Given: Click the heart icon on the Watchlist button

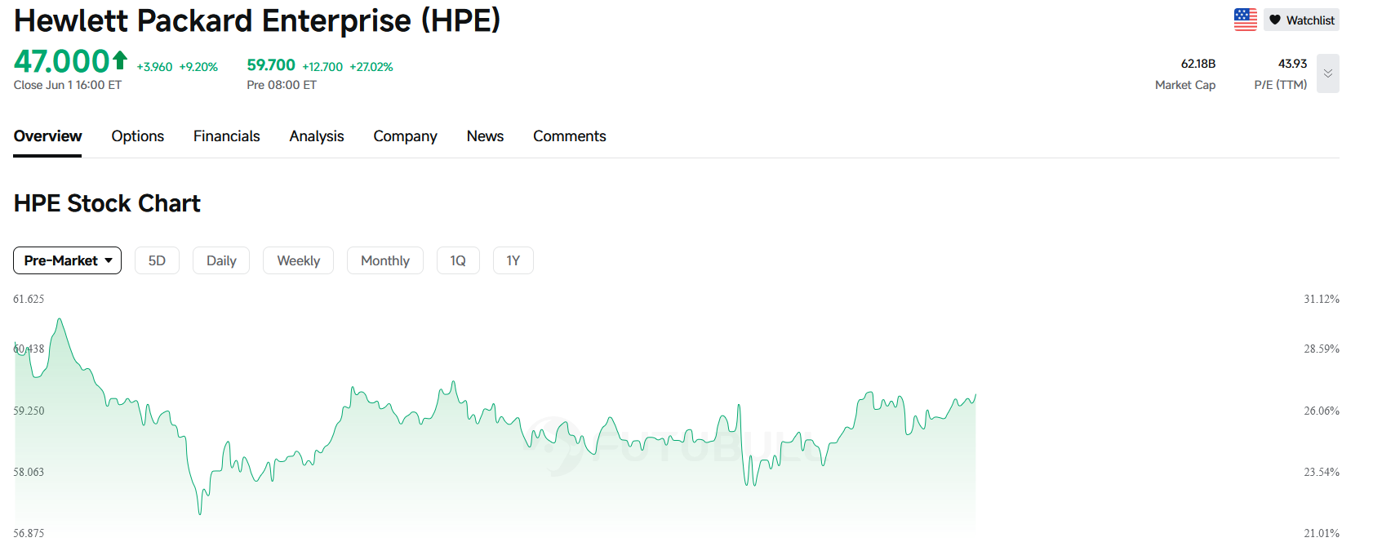Looking at the screenshot, I should point(1275,20).
